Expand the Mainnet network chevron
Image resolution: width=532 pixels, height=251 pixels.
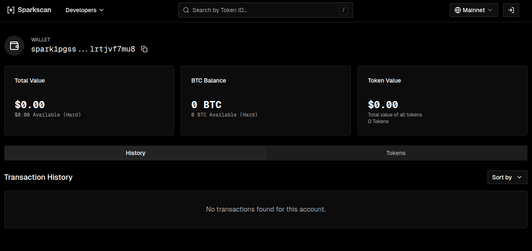(x=490, y=10)
